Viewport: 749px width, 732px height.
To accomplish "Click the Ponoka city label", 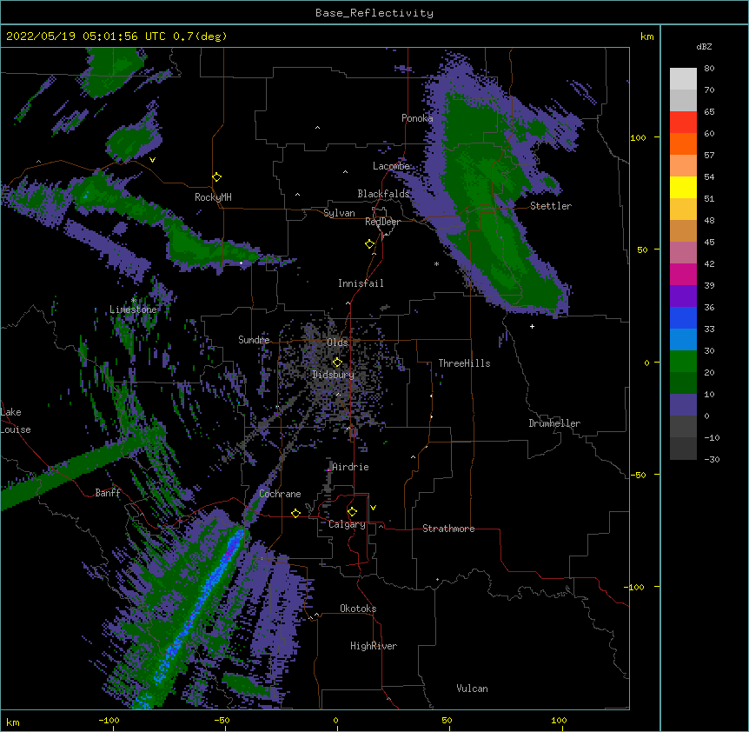I will tap(417, 118).
